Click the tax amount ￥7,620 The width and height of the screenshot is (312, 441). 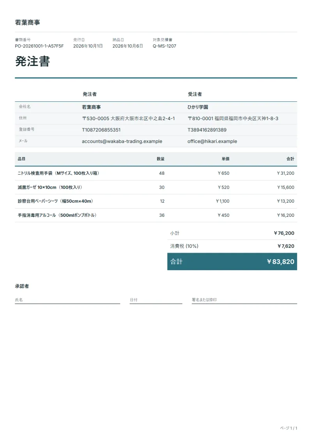pos(285,246)
